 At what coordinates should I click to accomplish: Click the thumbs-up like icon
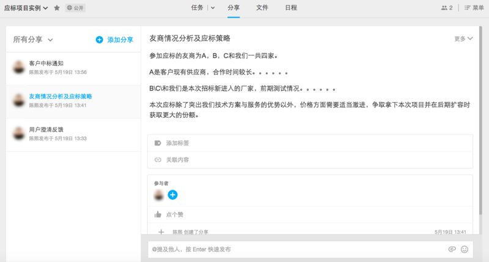tap(158, 214)
